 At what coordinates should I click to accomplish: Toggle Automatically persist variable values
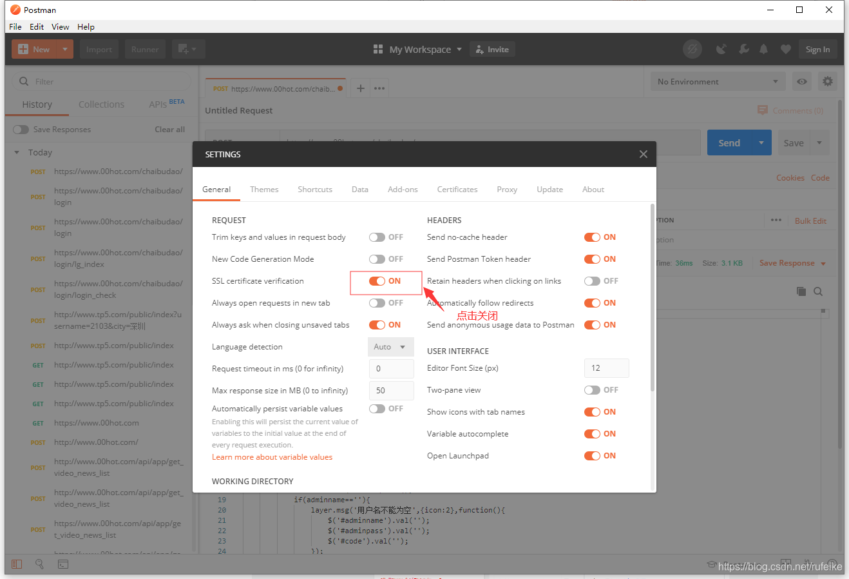377,409
